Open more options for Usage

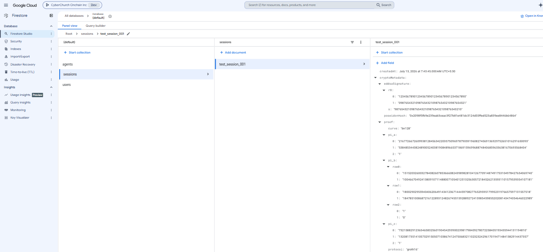pyautogui.click(x=51, y=79)
